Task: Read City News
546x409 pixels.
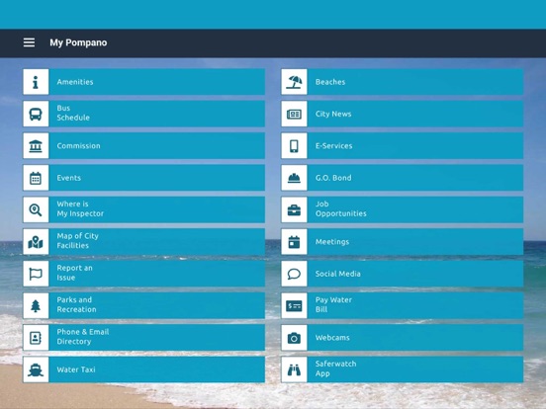Action: click(x=403, y=114)
